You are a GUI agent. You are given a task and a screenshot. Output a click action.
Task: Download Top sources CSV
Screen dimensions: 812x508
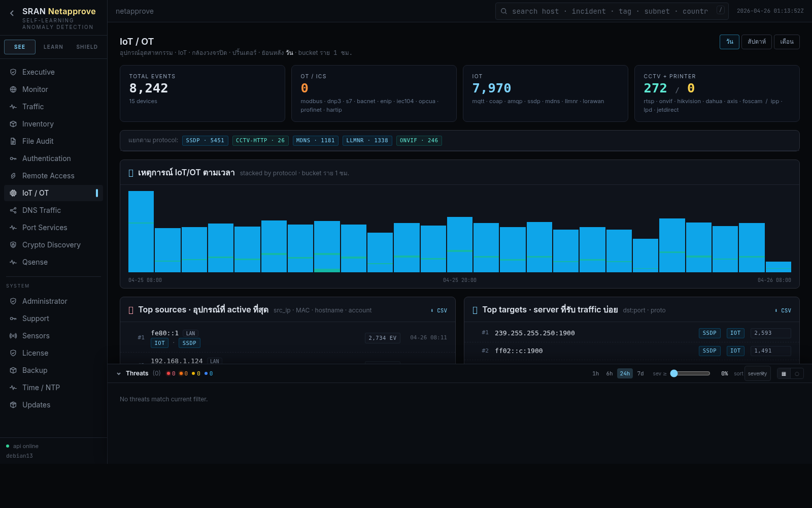click(x=439, y=310)
